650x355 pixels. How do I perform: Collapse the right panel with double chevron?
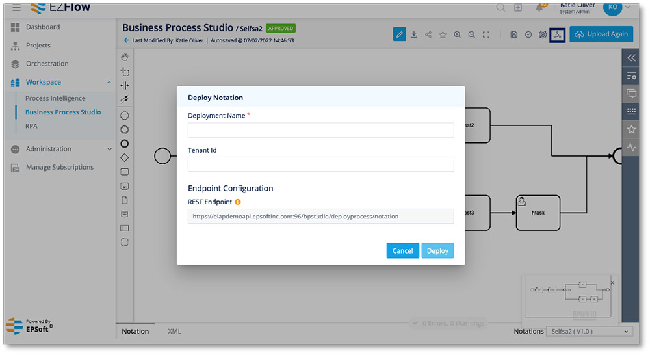click(631, 58)
